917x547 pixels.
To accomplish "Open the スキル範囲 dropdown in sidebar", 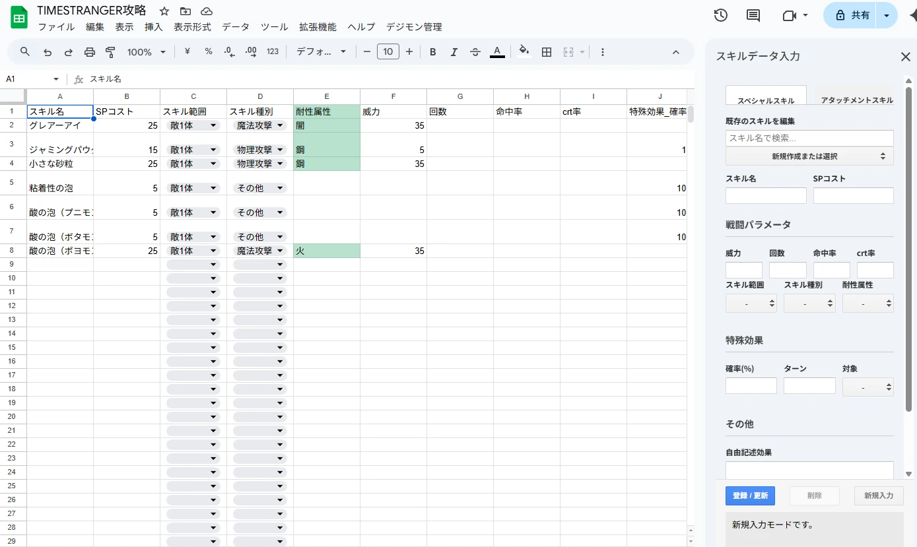I will (751, 304).
